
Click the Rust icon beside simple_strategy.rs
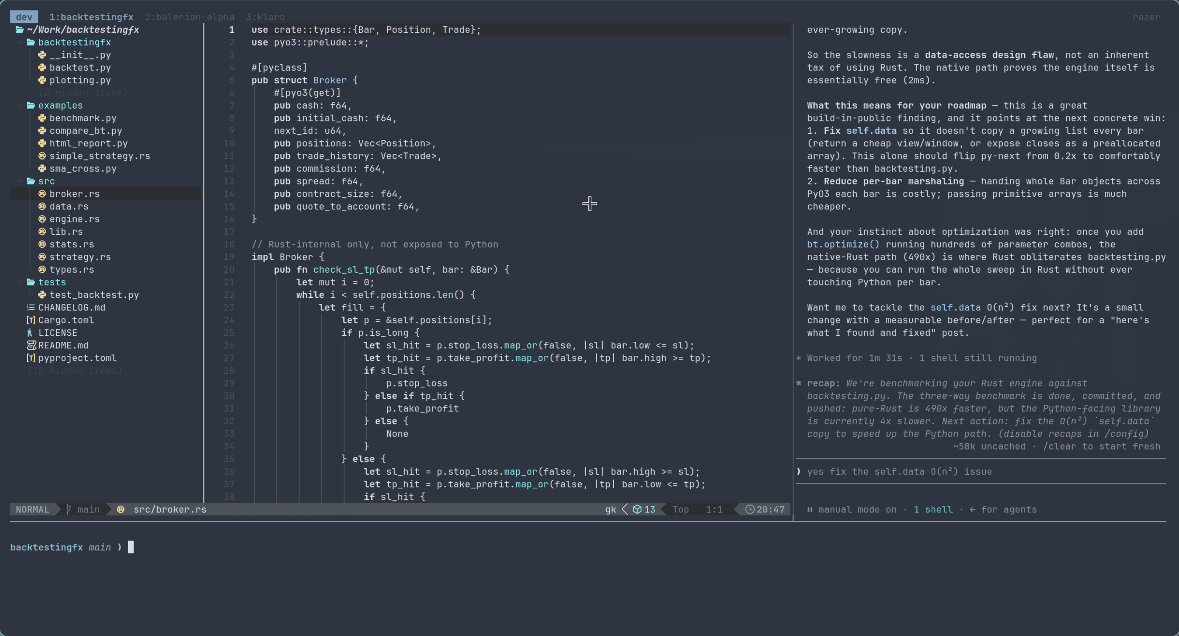coord(42,156)
